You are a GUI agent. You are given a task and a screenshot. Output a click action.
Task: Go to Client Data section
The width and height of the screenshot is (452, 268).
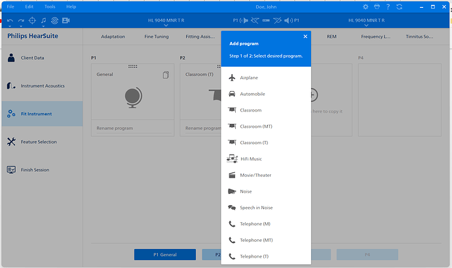click(42, 58)
